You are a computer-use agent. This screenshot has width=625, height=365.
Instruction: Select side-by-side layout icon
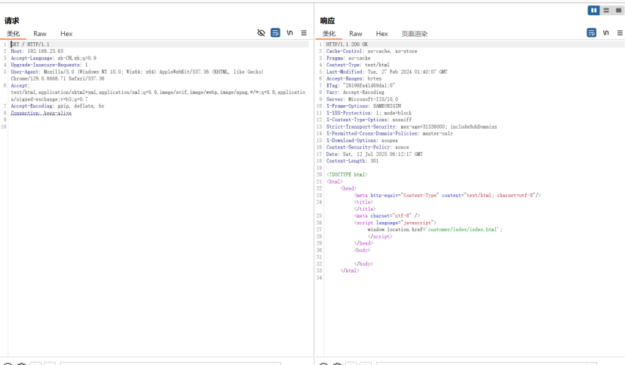pos(593,11)
